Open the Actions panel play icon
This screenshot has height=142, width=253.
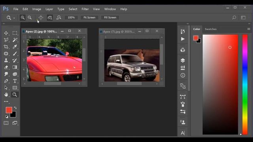(x=183, y=39)
